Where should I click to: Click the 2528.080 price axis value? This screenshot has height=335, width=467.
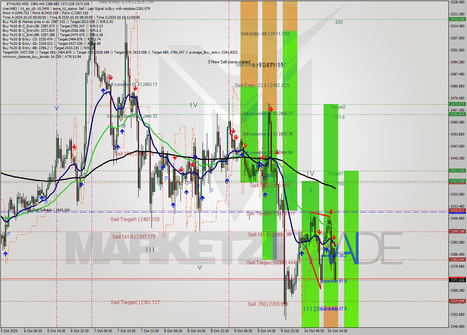point(457,2)
